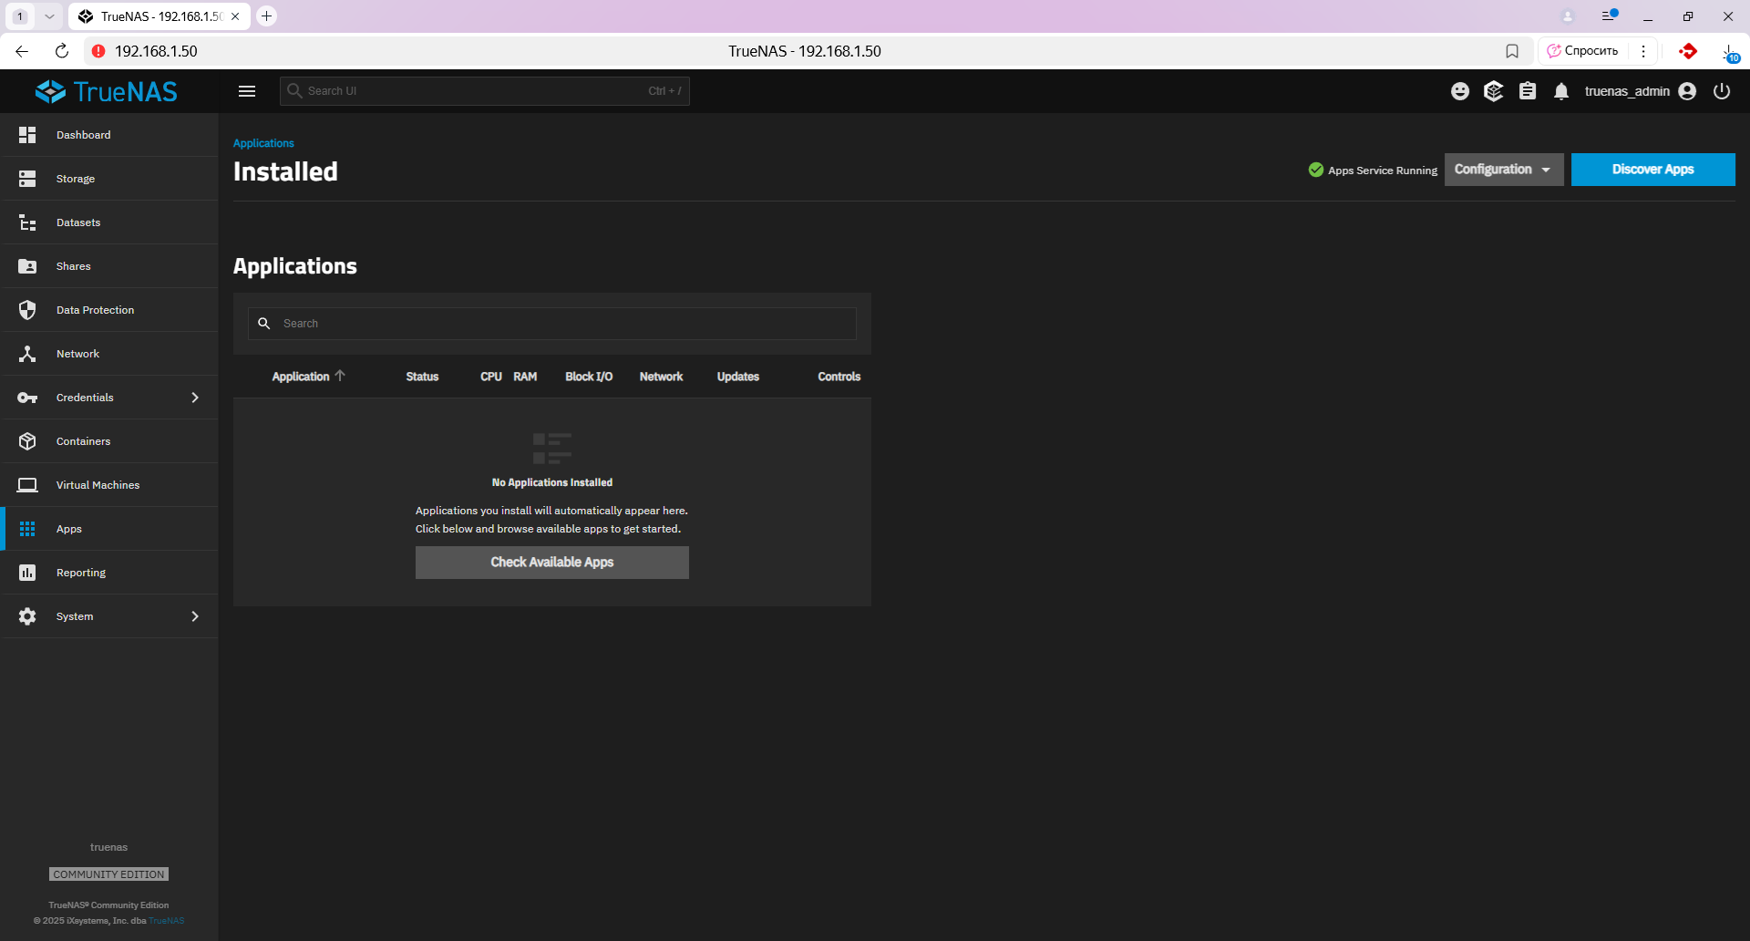
Task: Sort by the Application column header
Action: click(x=301, y=377)
